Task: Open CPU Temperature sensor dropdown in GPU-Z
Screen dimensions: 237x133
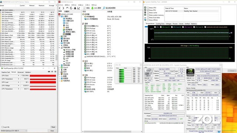Action: pyautogui.click(x=19, y=89)
